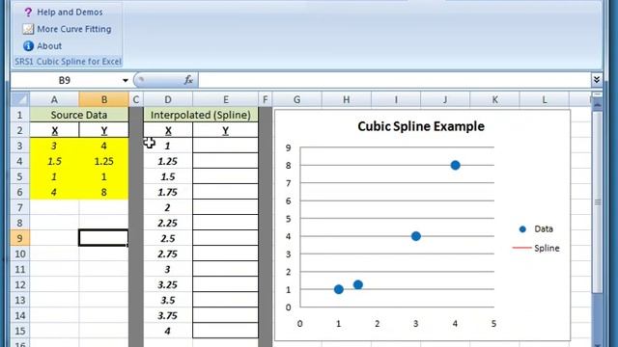Select column G header
Viewport: 618px width, 347px height.
coord(297,99)
